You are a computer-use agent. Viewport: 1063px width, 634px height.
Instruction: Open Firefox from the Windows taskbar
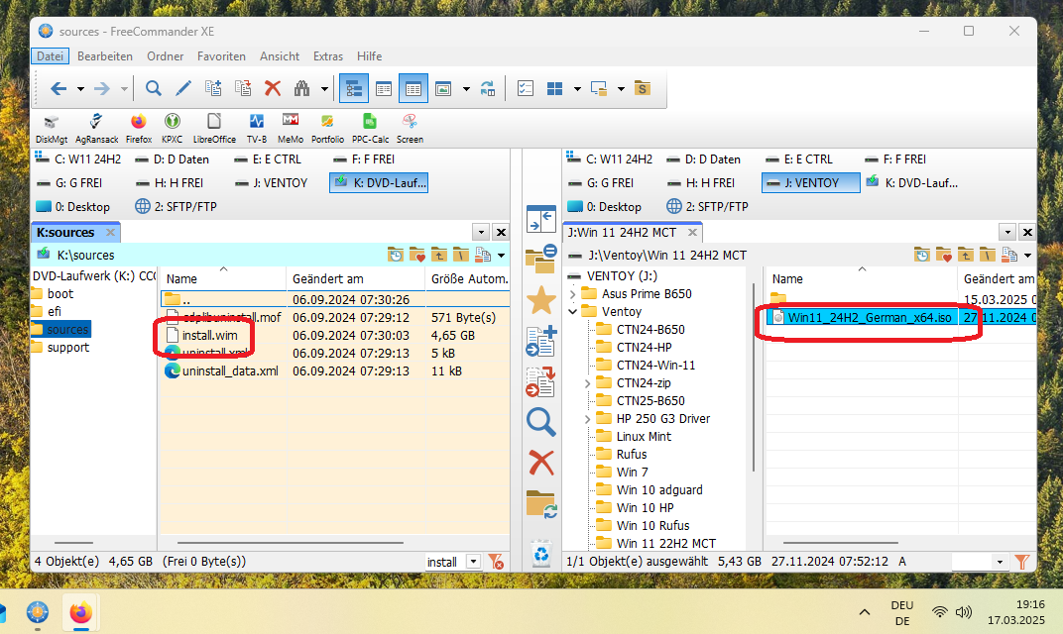pyautogui.click(x=80, y=613)
